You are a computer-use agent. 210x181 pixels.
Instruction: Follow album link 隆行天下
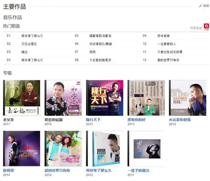93,120
